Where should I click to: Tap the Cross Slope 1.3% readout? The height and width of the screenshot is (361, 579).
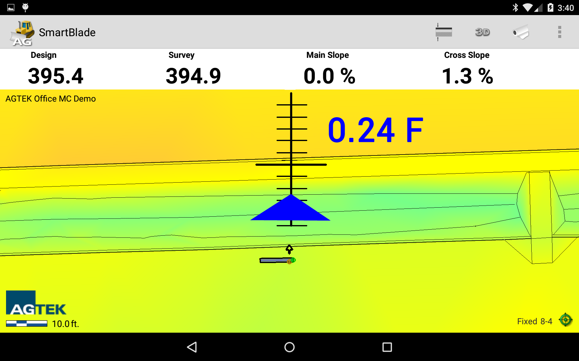[467, 76]
